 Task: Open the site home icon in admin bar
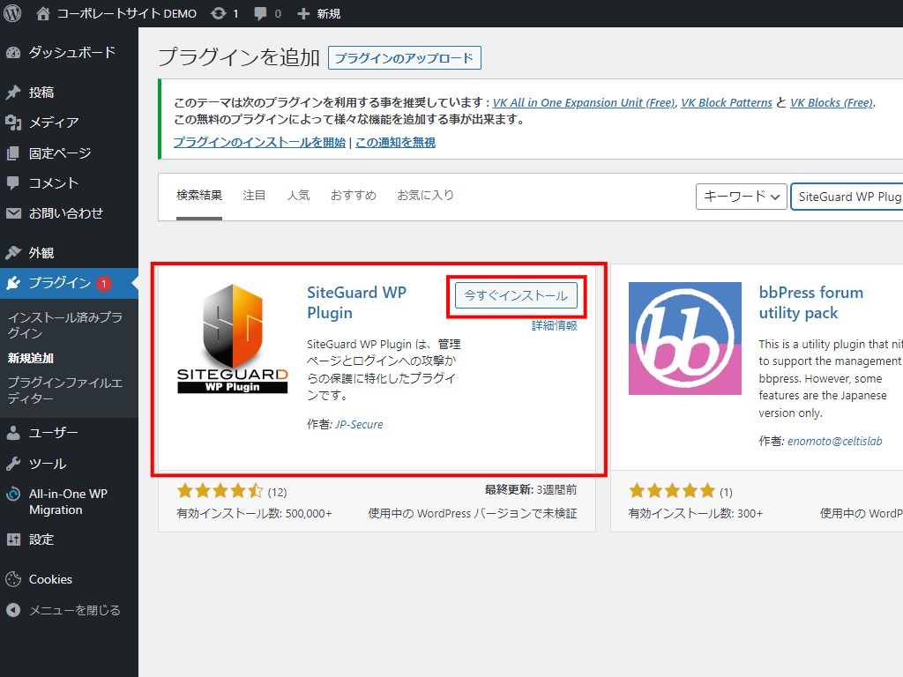tap(43, 13)
